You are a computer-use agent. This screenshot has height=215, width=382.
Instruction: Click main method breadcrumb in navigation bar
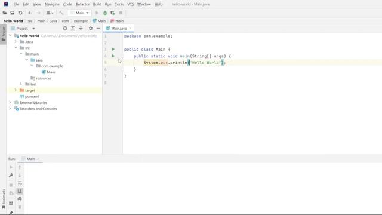point(117,21)
